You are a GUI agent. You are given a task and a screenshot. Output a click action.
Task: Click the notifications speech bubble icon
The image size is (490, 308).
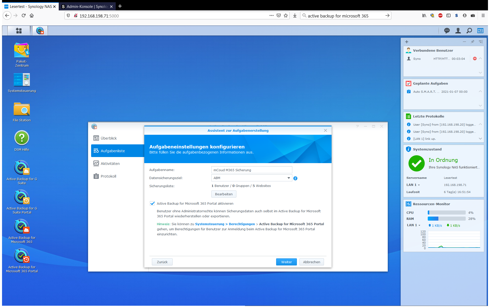(x=447, y=31)
